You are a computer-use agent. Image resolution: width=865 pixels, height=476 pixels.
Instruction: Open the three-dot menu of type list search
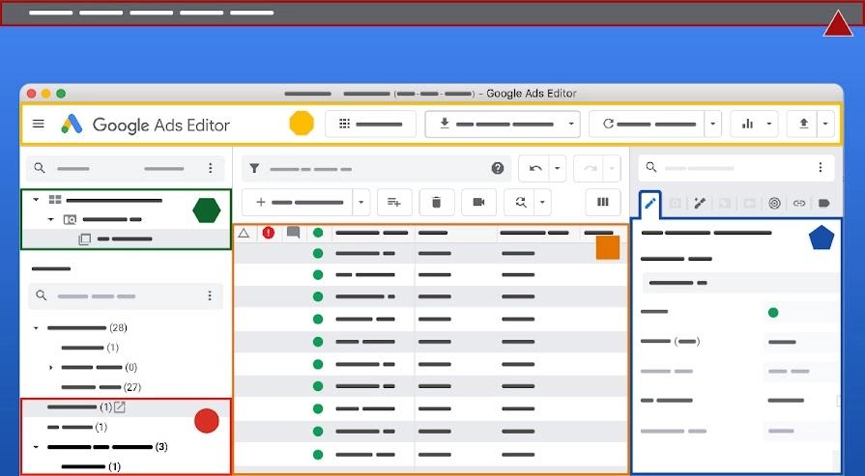(210, 295)
